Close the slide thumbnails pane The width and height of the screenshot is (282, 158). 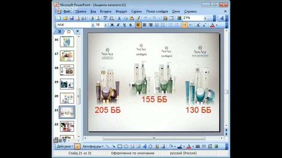pos(78,31)
